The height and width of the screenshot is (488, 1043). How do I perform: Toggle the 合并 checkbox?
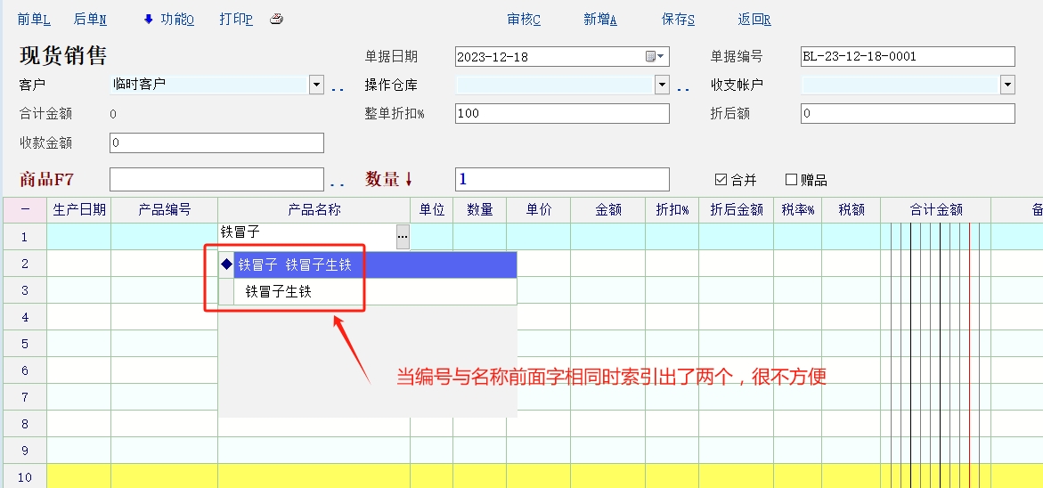[721, 180]
